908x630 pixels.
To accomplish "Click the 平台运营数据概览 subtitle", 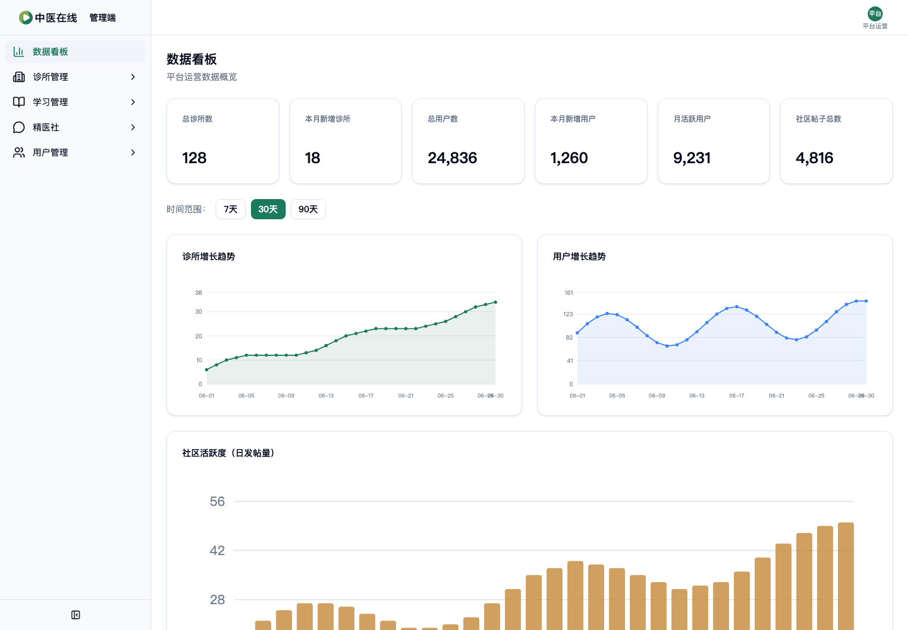I will [x=202, y=77].
